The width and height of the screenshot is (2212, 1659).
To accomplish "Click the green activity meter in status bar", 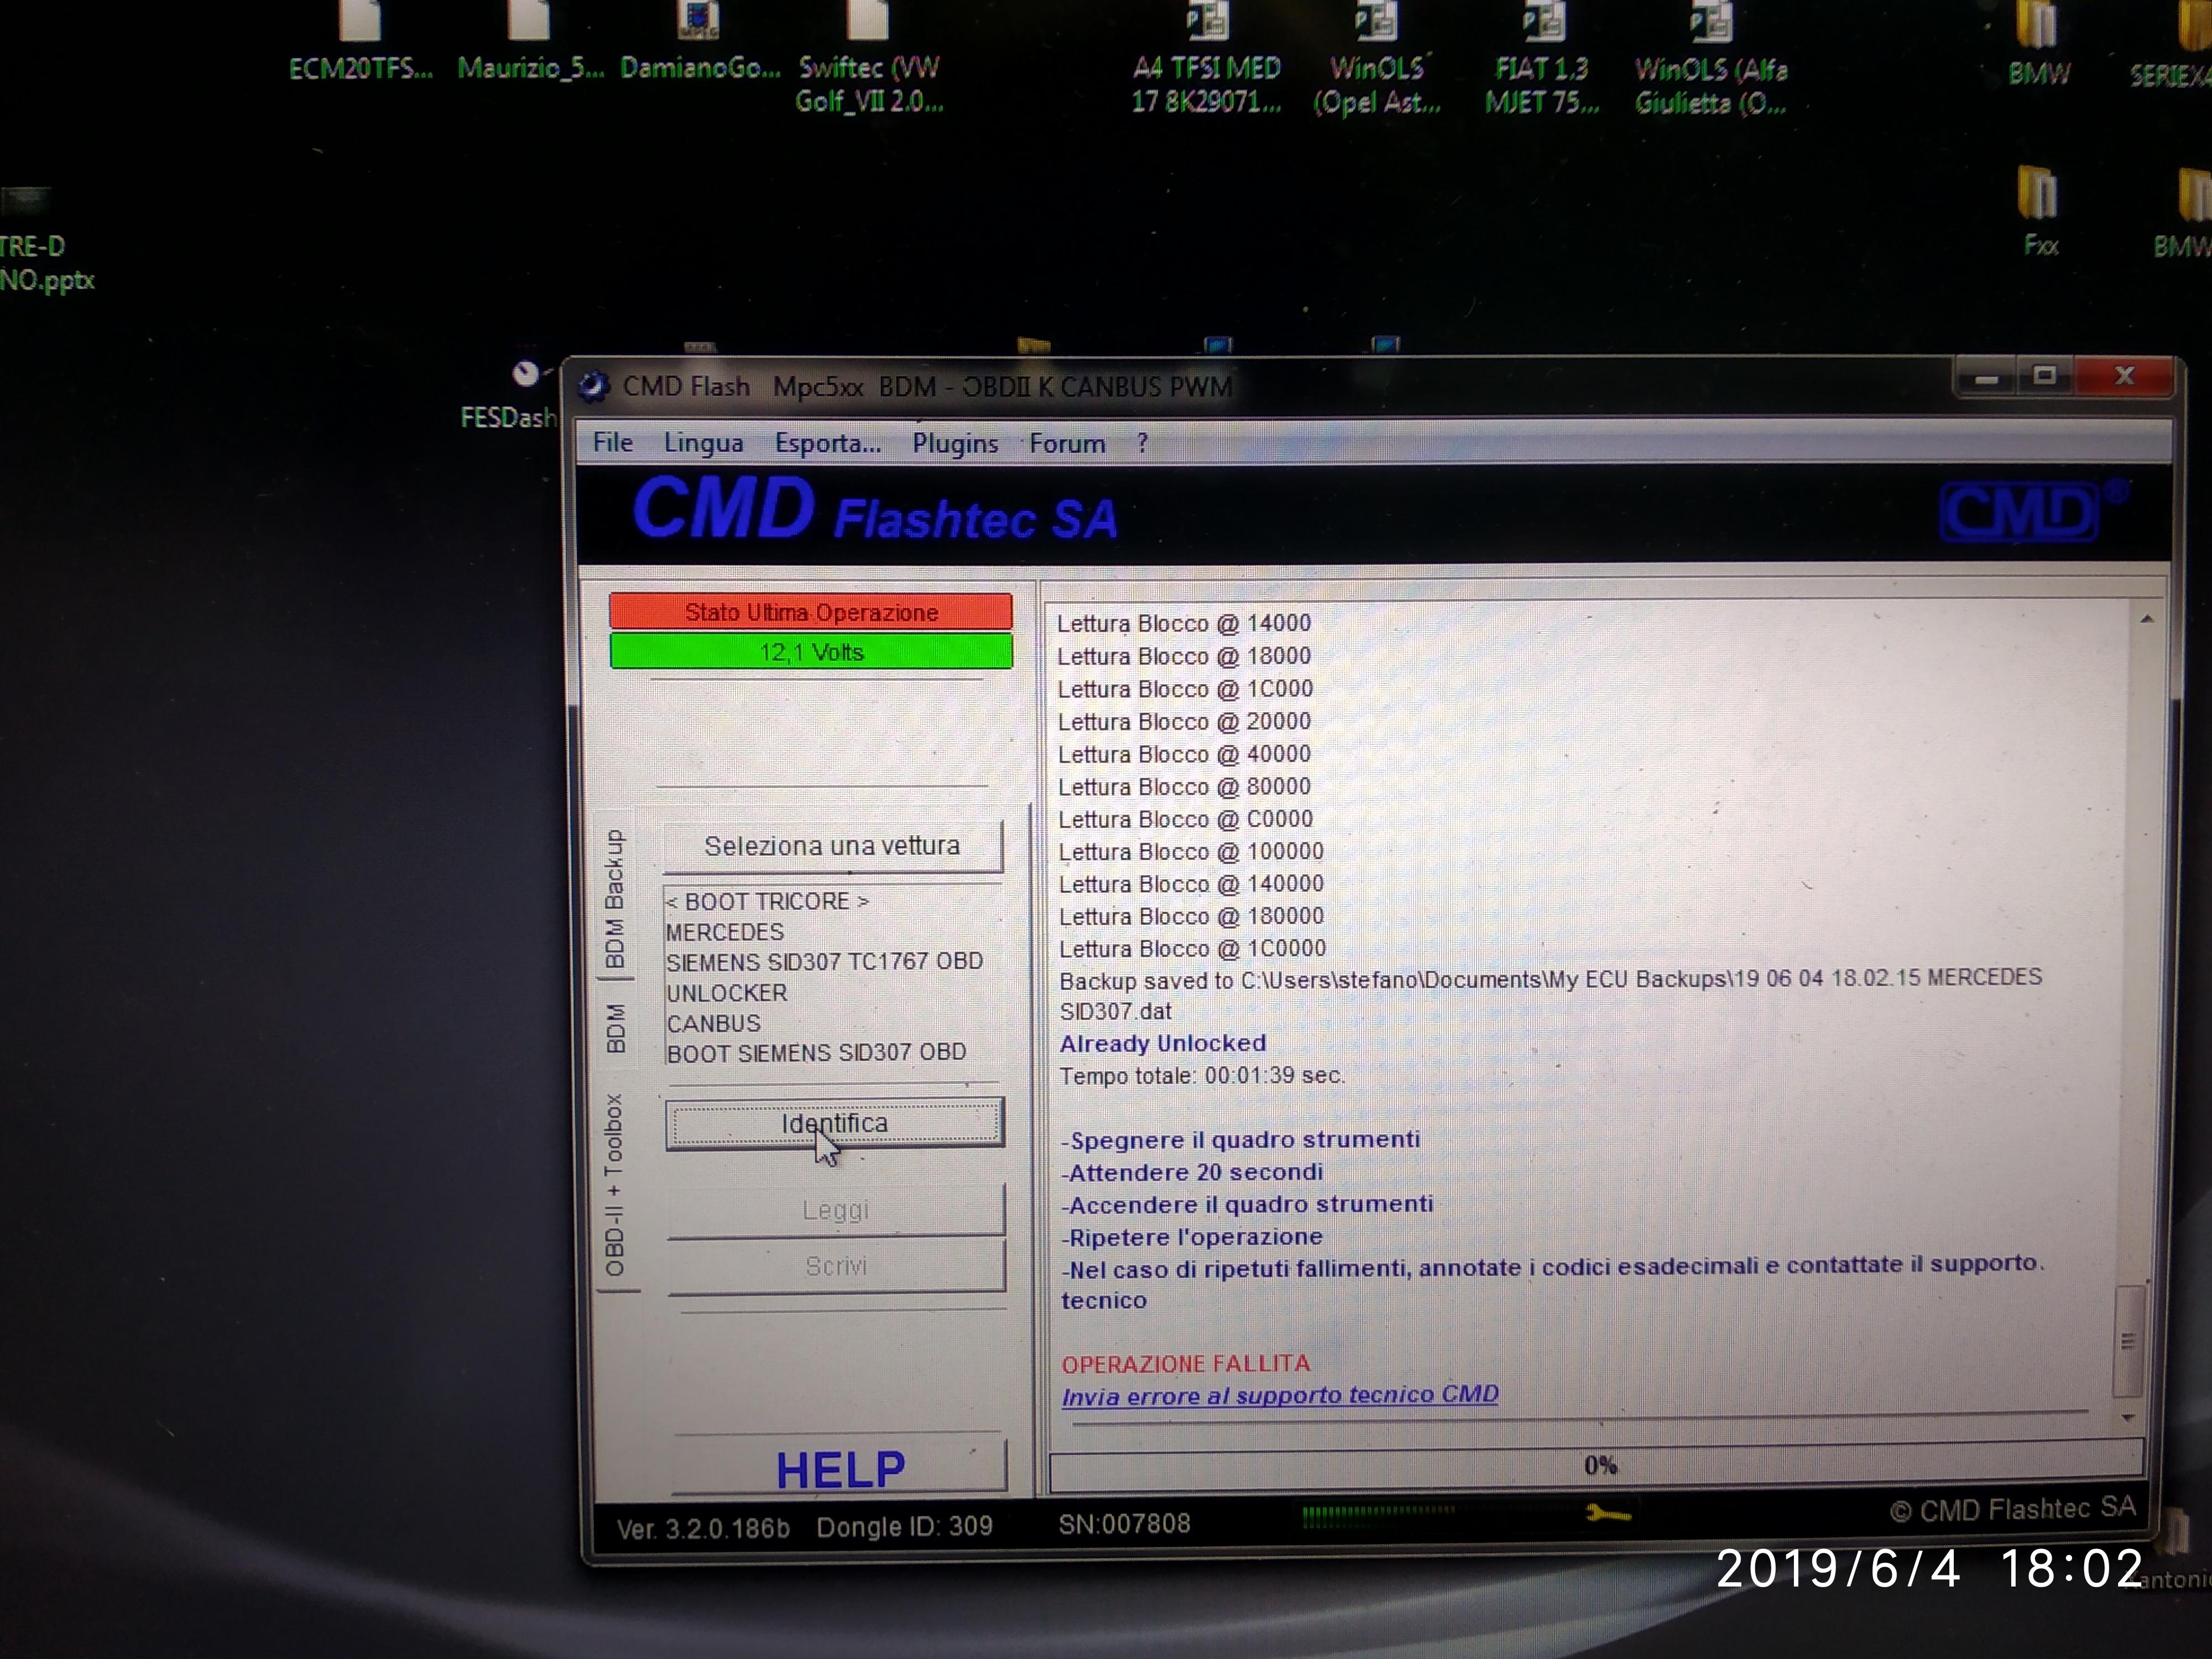I will [x=1378, y=1516].
